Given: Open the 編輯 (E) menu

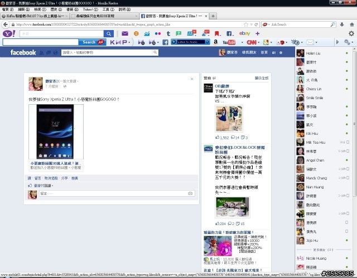Looking at the screenshot, I should point(23,9).
